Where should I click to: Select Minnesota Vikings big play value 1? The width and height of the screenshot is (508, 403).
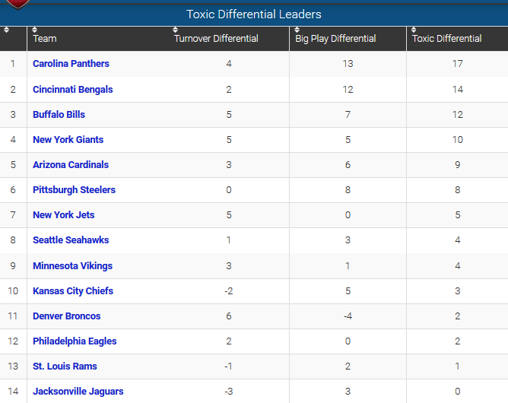pos(348,266)
